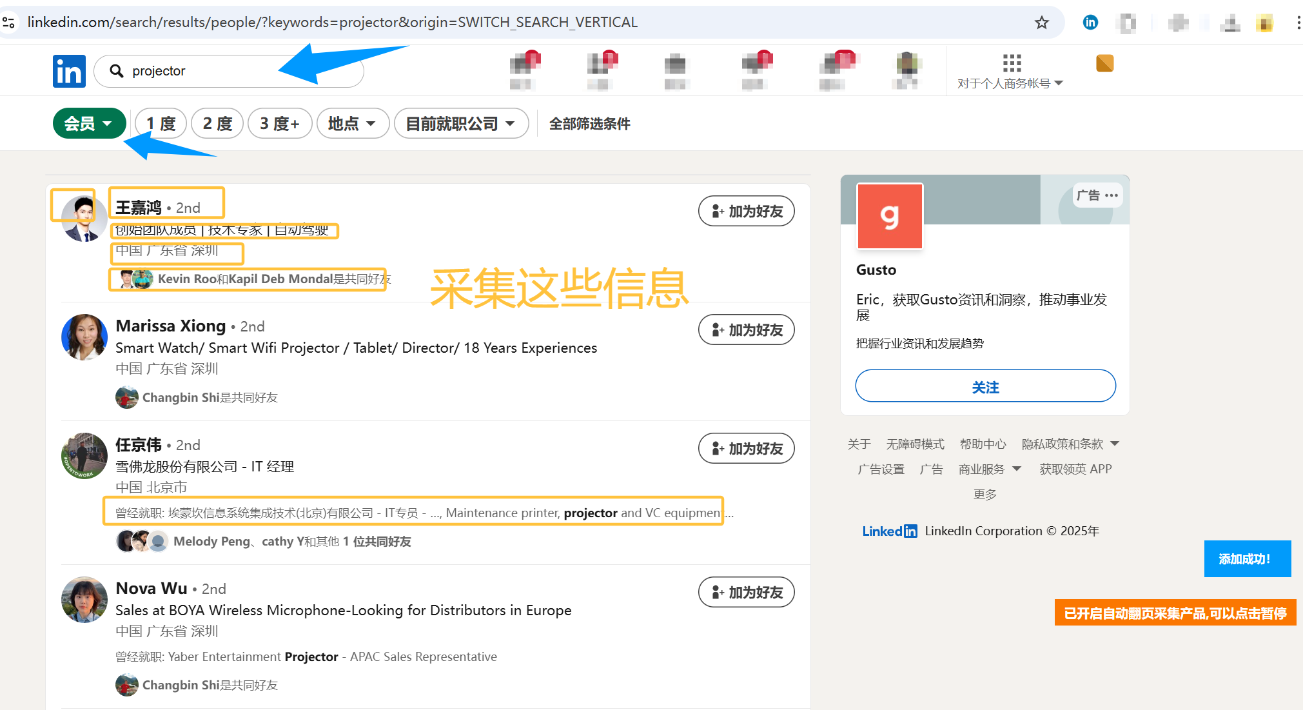Click 加为好友 for Marissa Xiong
This screenshot has width=1303, height=710.
tap(746, 330)
